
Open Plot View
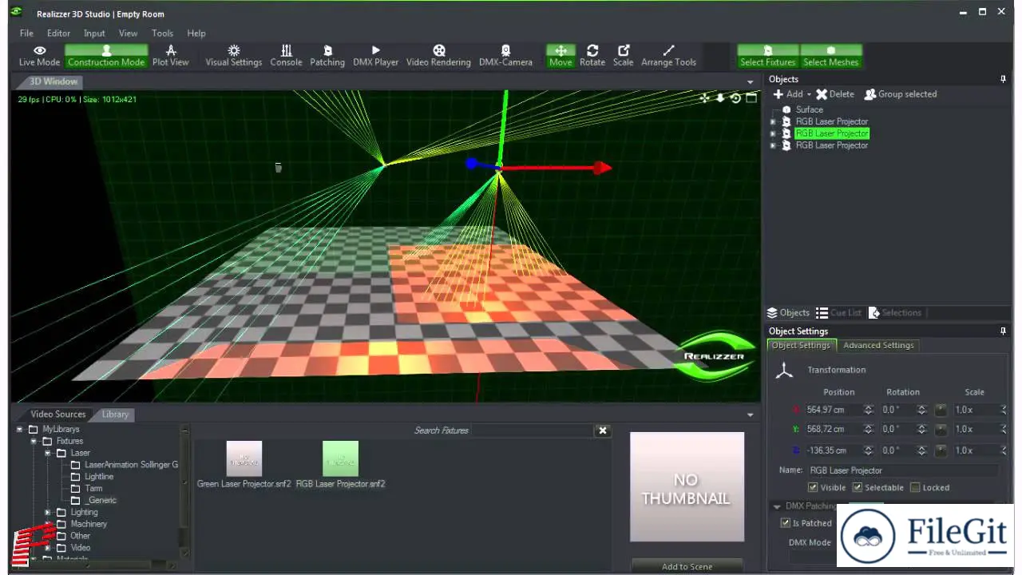coord(170,56)
